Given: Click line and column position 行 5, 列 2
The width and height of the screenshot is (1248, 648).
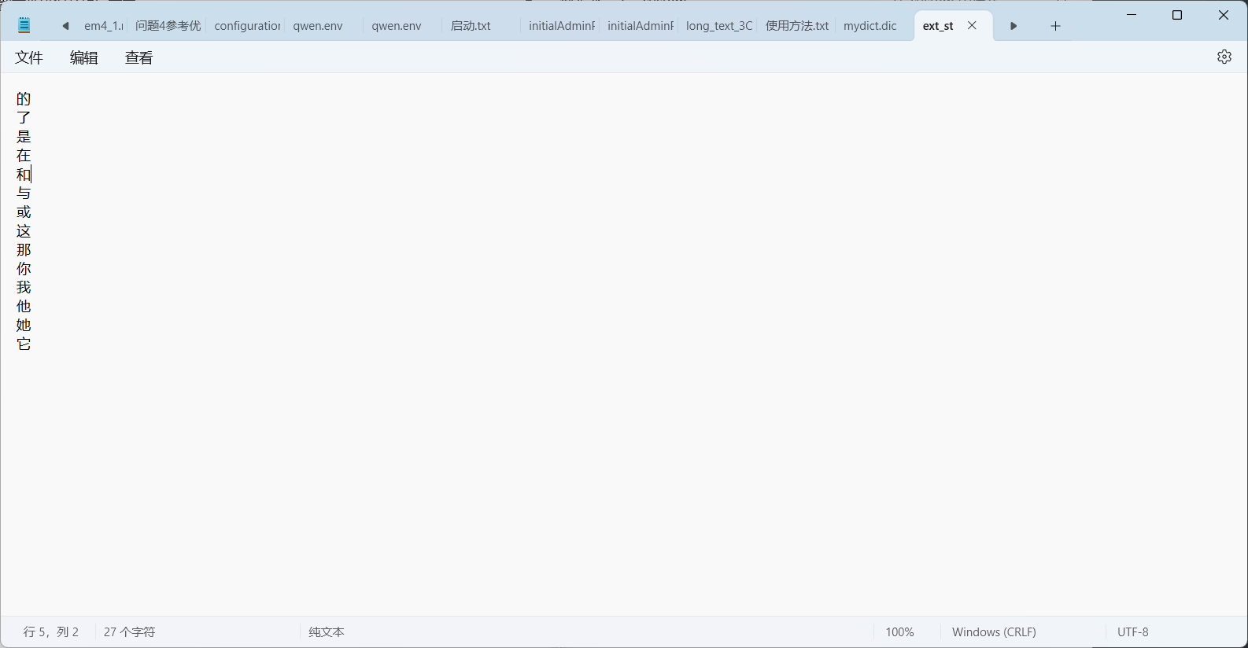Looking at the screenshot, I should tap(51, 632).
